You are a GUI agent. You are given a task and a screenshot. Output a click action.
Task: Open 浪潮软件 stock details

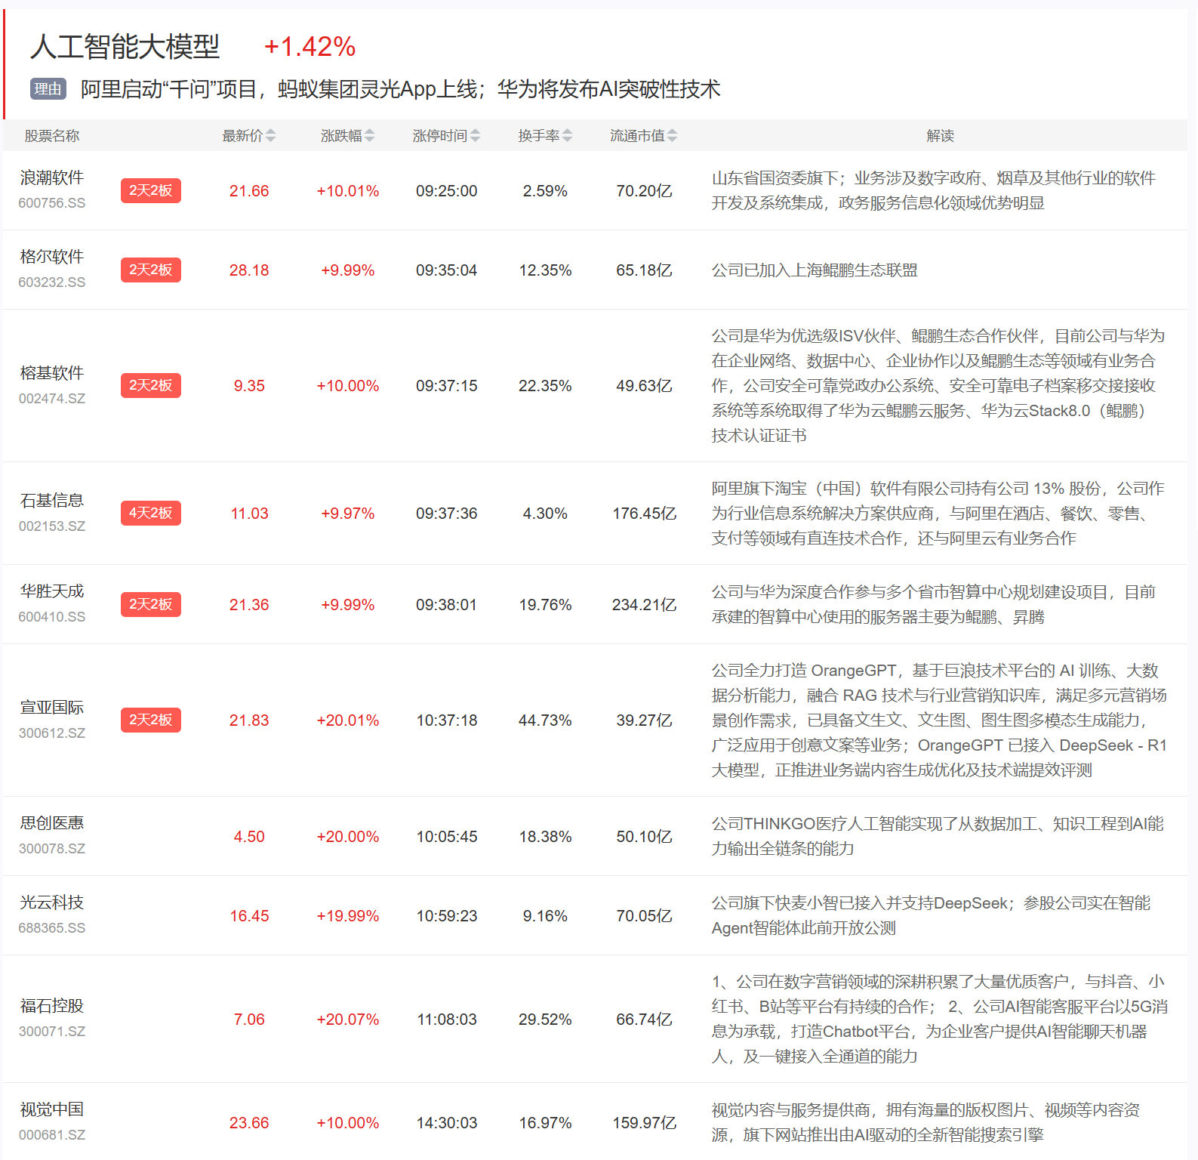pos(52,178)
